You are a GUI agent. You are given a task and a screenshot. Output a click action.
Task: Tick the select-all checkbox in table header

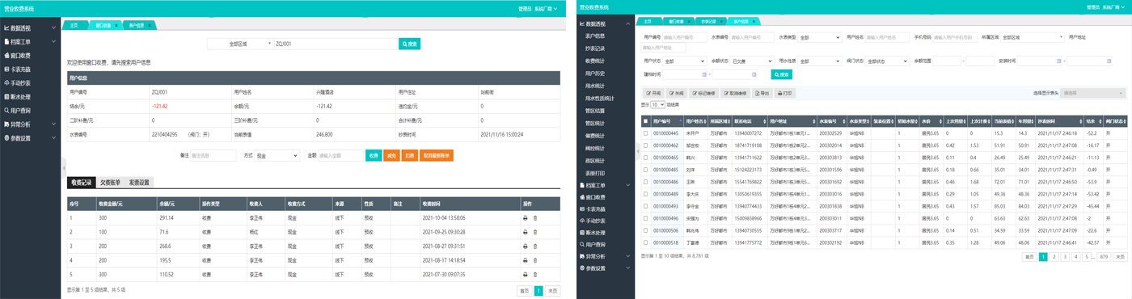[645, 120]
